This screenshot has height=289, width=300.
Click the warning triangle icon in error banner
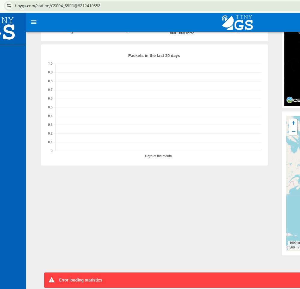[52, 280]
